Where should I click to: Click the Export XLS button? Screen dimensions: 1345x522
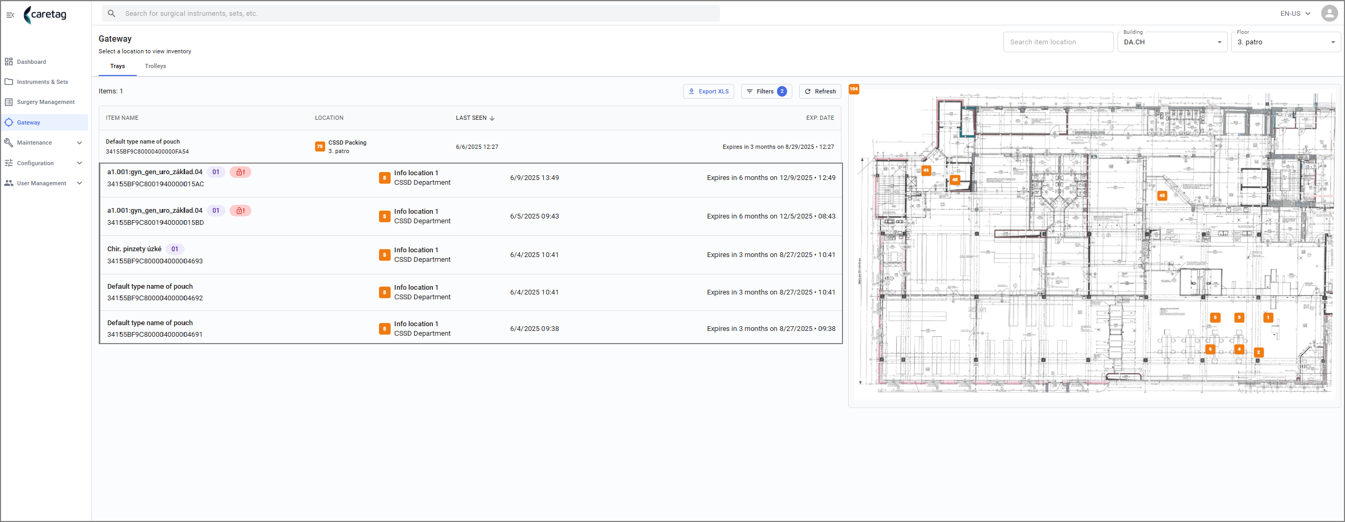tap(708, 91)
